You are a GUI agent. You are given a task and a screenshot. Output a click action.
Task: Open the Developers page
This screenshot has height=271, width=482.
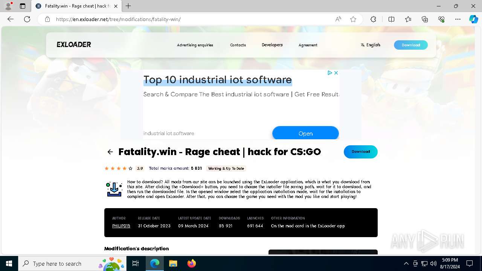272,45
